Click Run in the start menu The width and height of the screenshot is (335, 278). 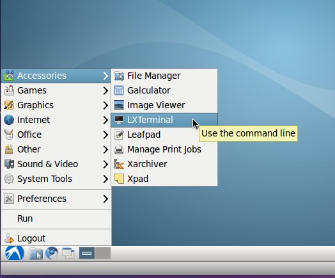(56, 218)
